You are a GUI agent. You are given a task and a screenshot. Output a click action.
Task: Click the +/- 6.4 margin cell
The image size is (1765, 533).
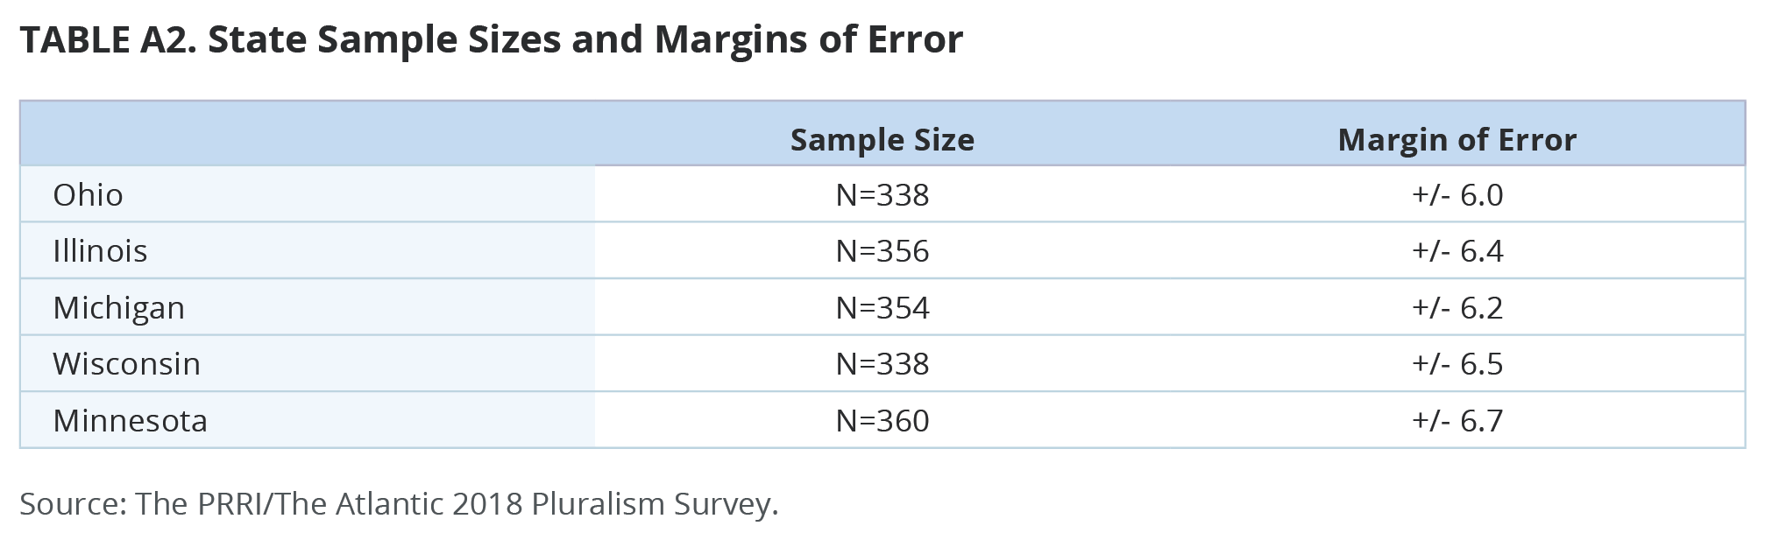point(1457,251)
